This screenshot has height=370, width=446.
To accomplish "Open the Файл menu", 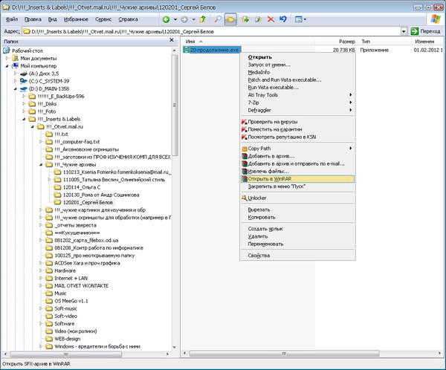I will 12,19.
